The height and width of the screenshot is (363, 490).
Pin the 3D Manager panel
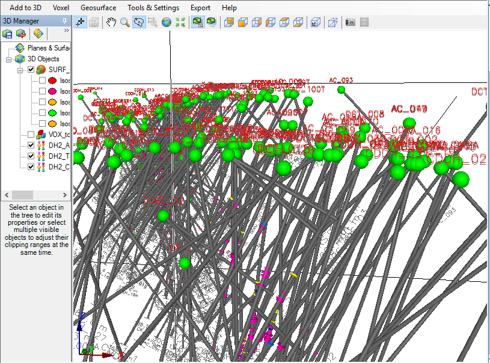click(x=64, y=21)
